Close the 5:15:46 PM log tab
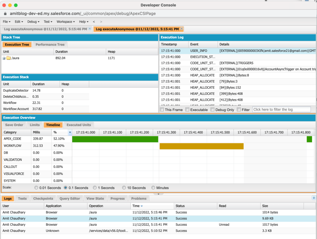The width and height of the screenshot is (317, 239). (90, 29)
